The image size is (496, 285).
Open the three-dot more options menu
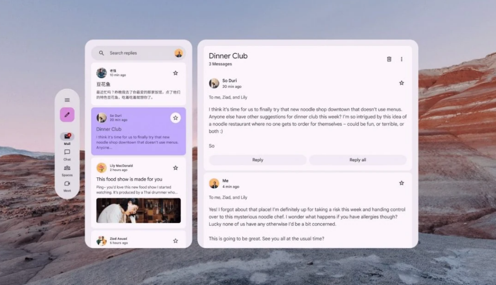click(402, 59)
